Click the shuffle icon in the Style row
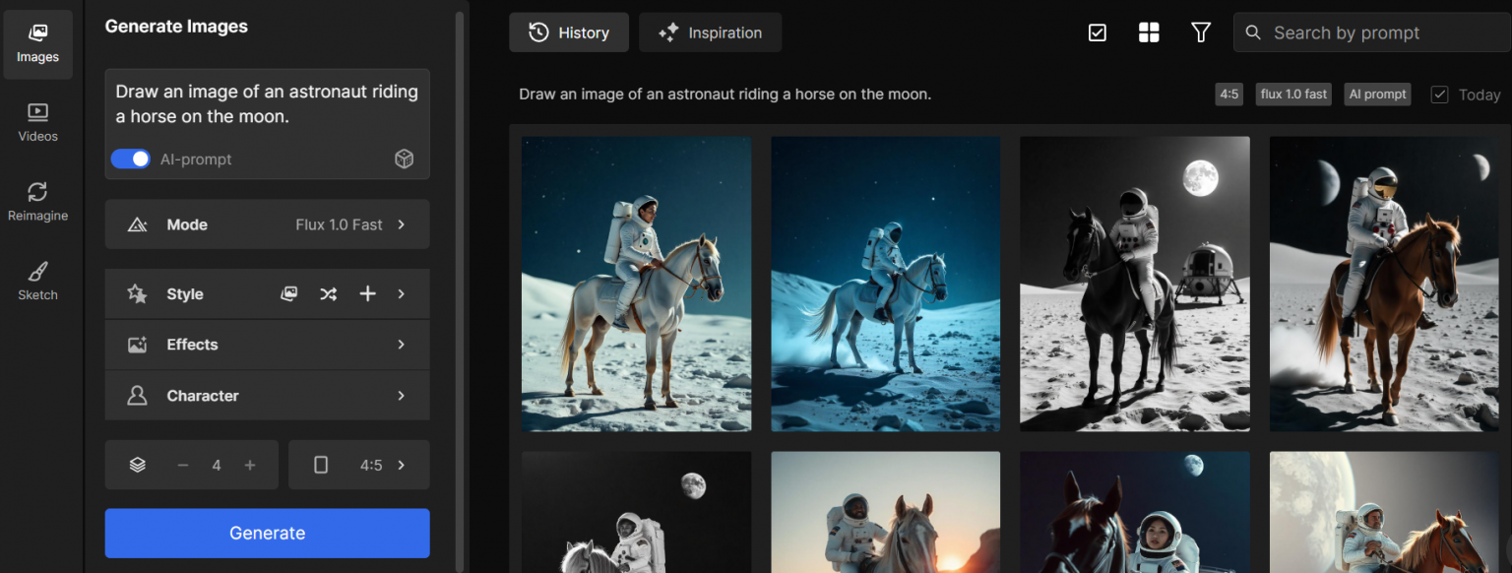Image resolution: width=1512 pixels, height=573 pixels. (328, 293)
